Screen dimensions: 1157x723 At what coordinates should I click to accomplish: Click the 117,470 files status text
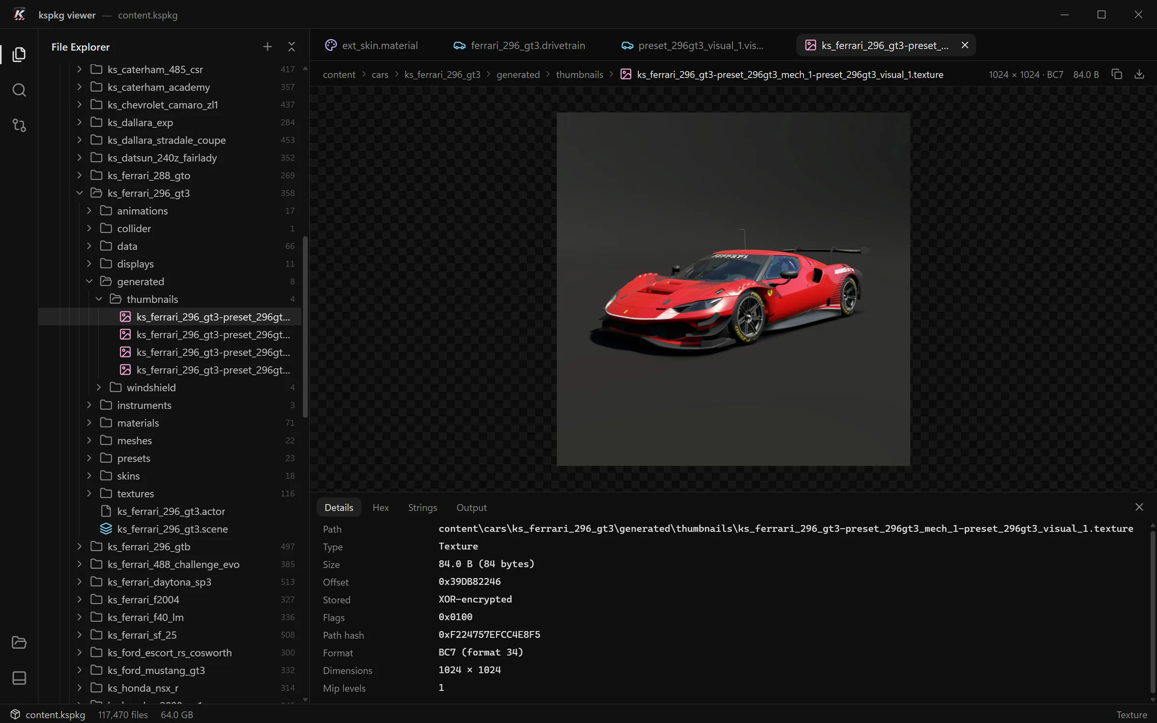[x=123, y=715]
